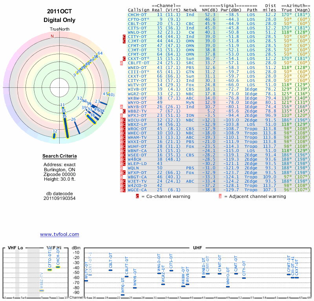The image size is (314, 301).
Task: Click CBLT-DT marker in UHF spectrum chart
Action: click(x=110, y=270)
